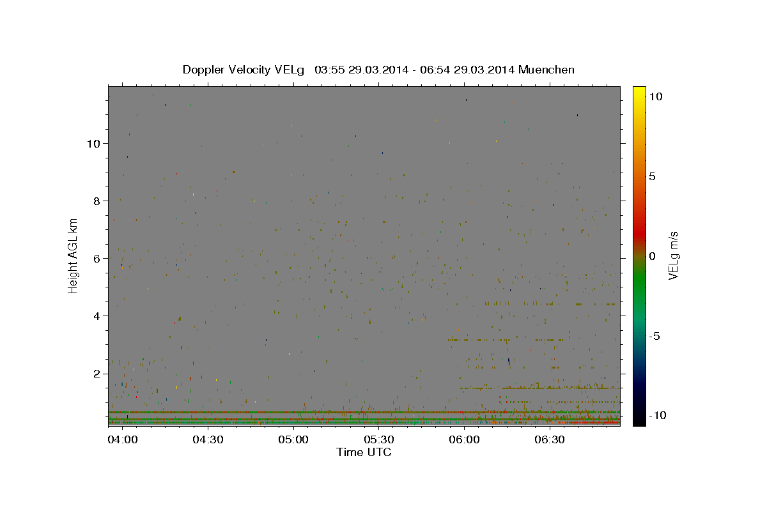The height and width of the screenshot is (511, 767).
Task: Click the end time '06:54 29.03.2014' in title
Action: (x=466, y=70)
